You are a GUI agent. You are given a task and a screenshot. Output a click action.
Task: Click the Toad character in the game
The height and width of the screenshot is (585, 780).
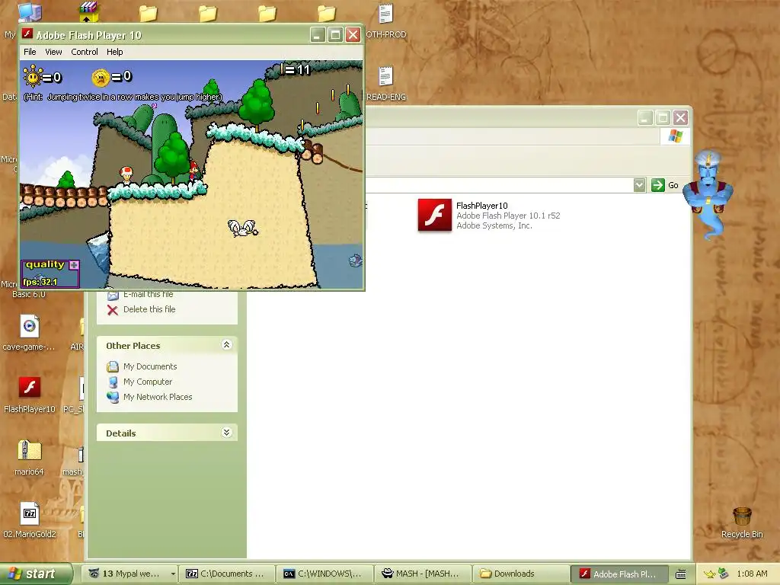(126, 175)
